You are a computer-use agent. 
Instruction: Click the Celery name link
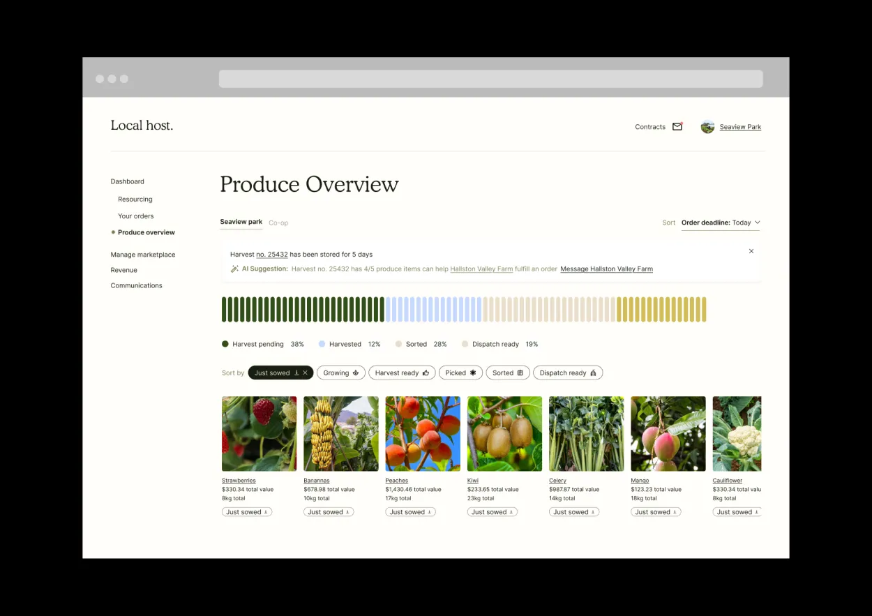[557, 481]
